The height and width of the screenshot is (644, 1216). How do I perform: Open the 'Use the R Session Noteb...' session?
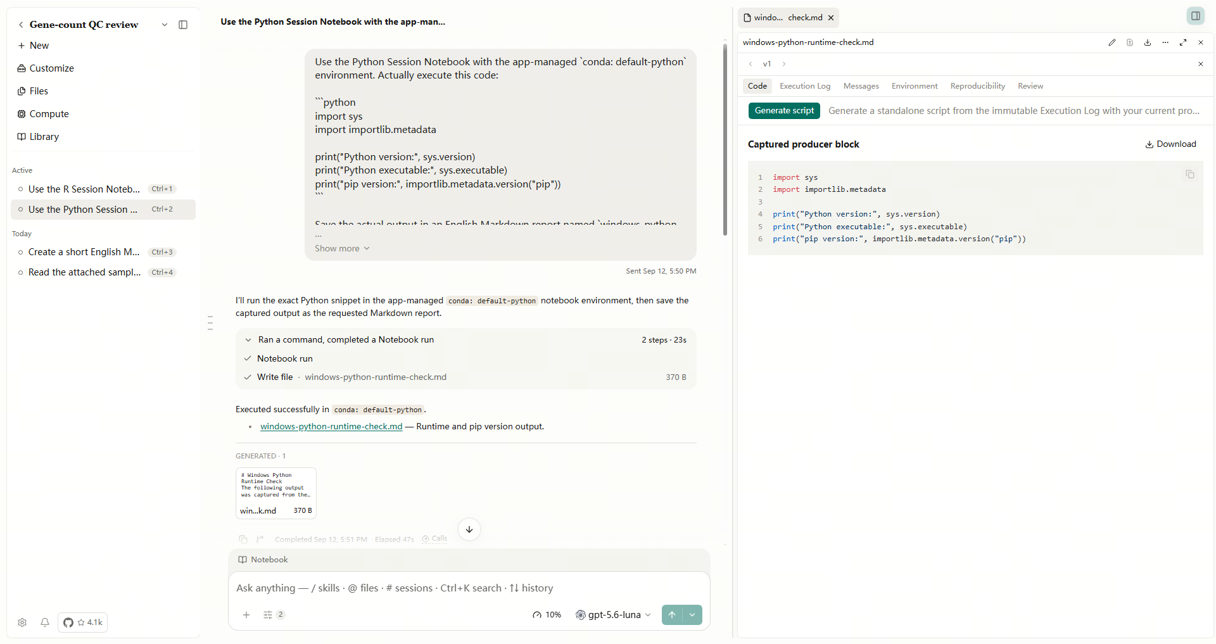click(x=103, y=189)
